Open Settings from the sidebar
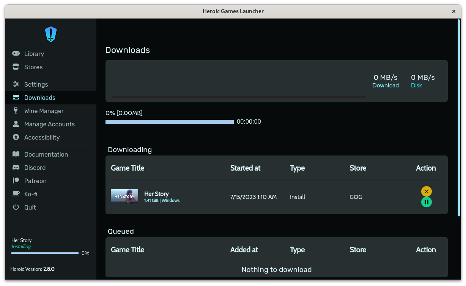 pos(51,84)
